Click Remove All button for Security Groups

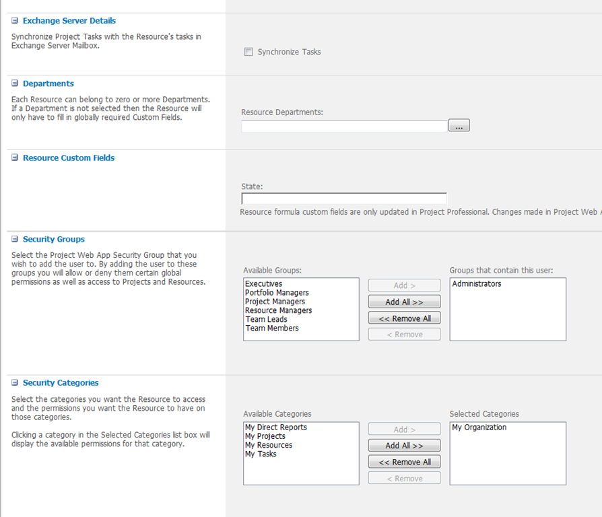pyautogui.click(x=404, y=318)
